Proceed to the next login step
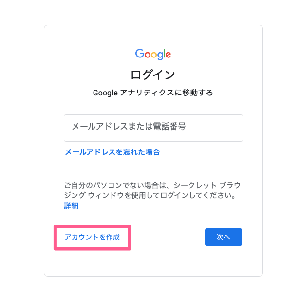Viewport: 300px width, 283px height. click(223, 237)
